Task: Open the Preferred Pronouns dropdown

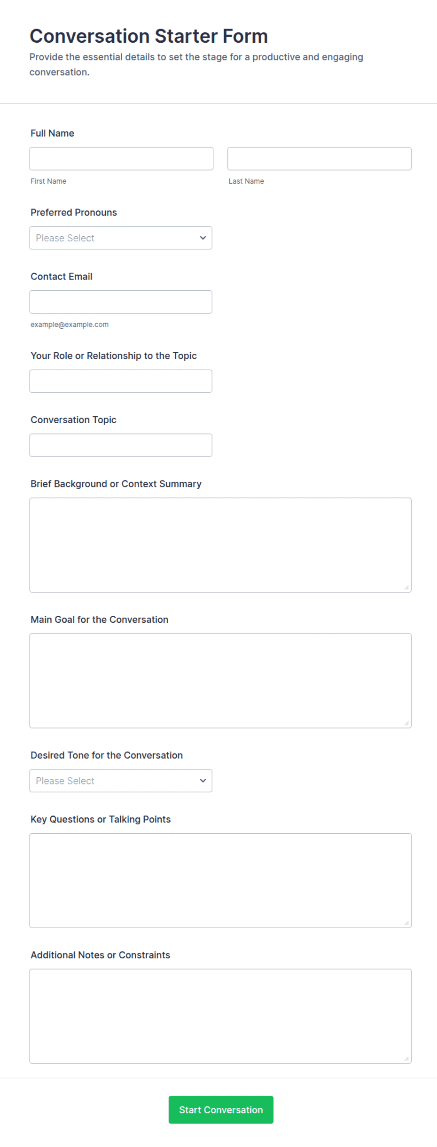Action: 121,238
